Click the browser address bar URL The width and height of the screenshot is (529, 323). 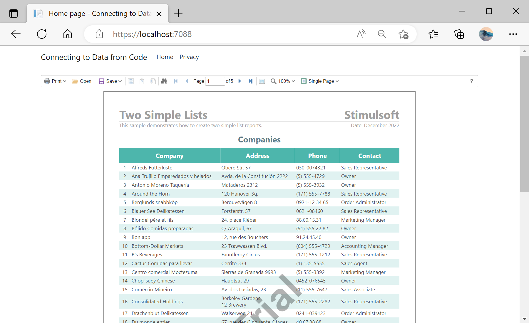click(152, 34)
